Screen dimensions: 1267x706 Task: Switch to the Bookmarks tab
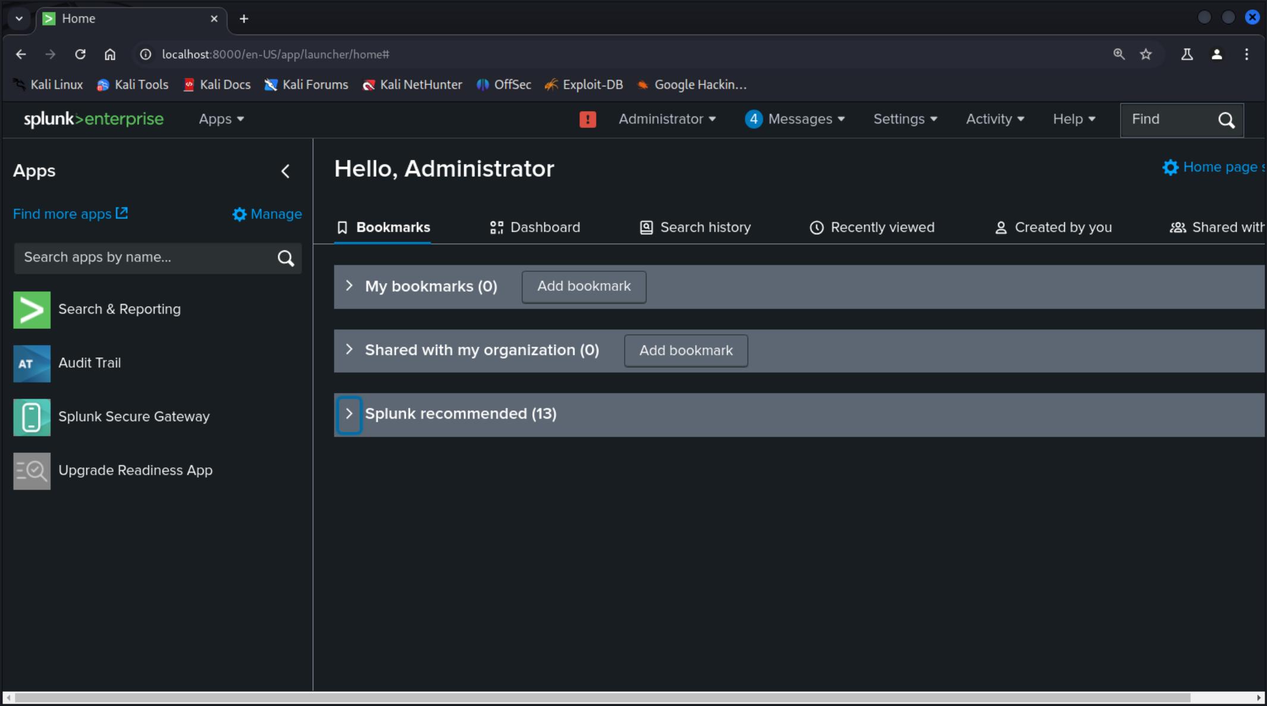tap(383, 227)
